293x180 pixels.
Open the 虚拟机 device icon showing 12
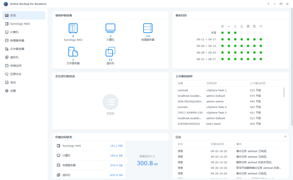(x=111, y=52)
